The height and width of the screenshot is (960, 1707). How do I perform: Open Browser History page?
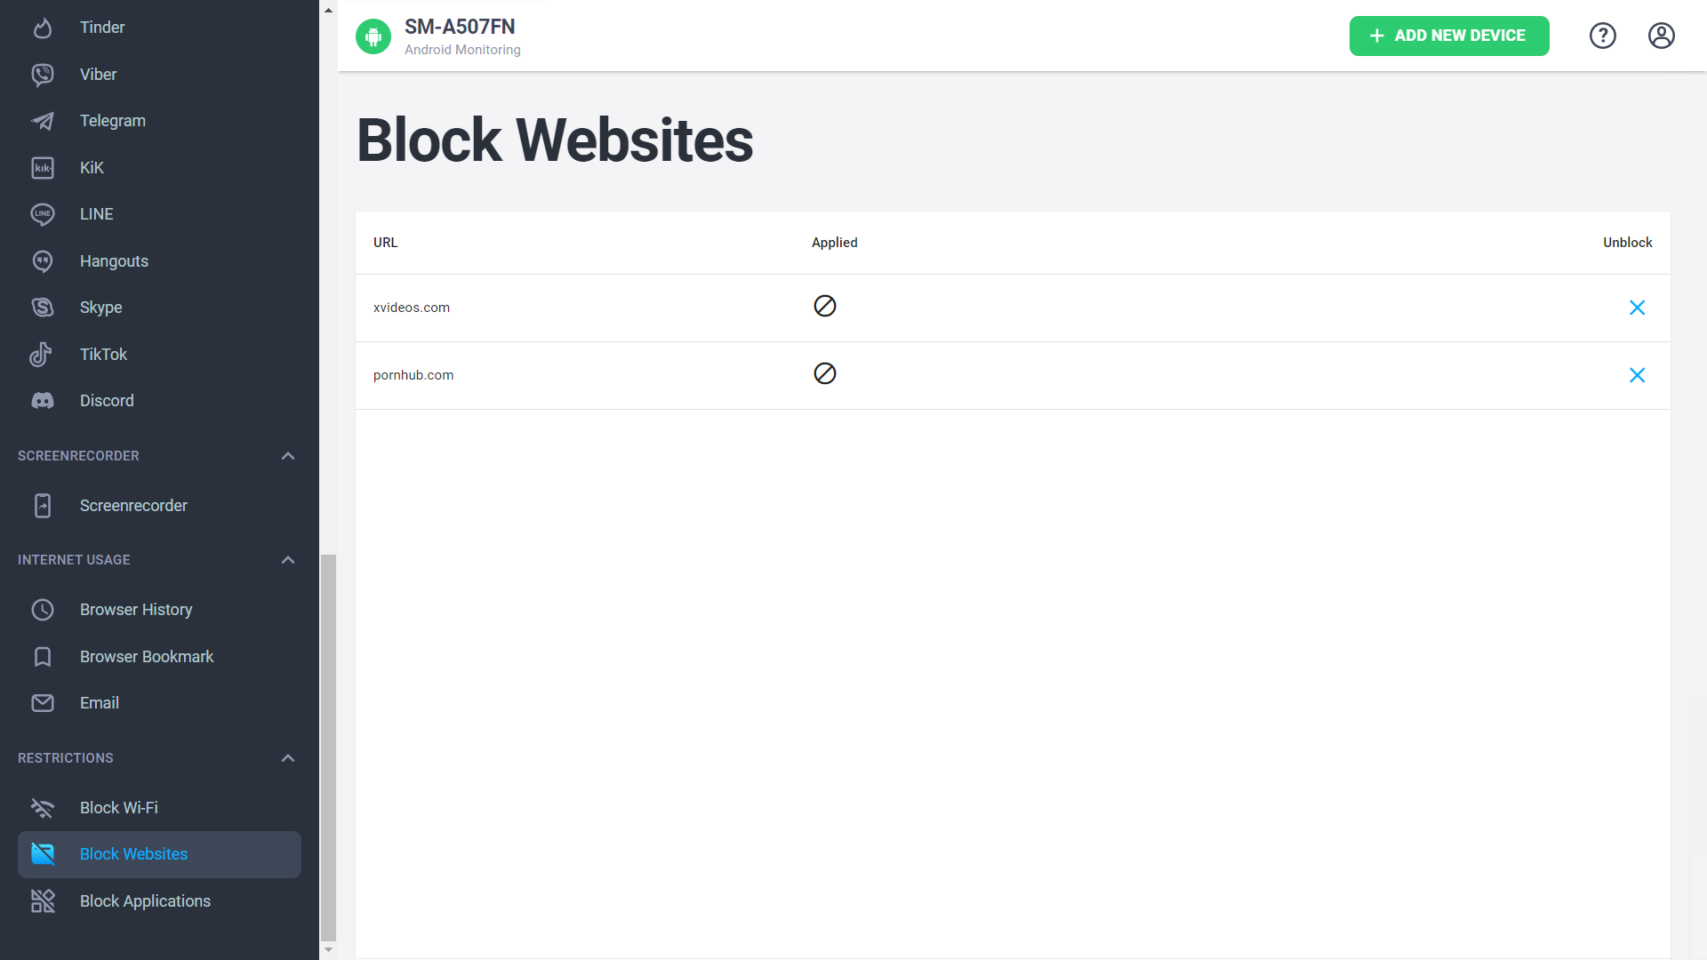click(159, 610)
